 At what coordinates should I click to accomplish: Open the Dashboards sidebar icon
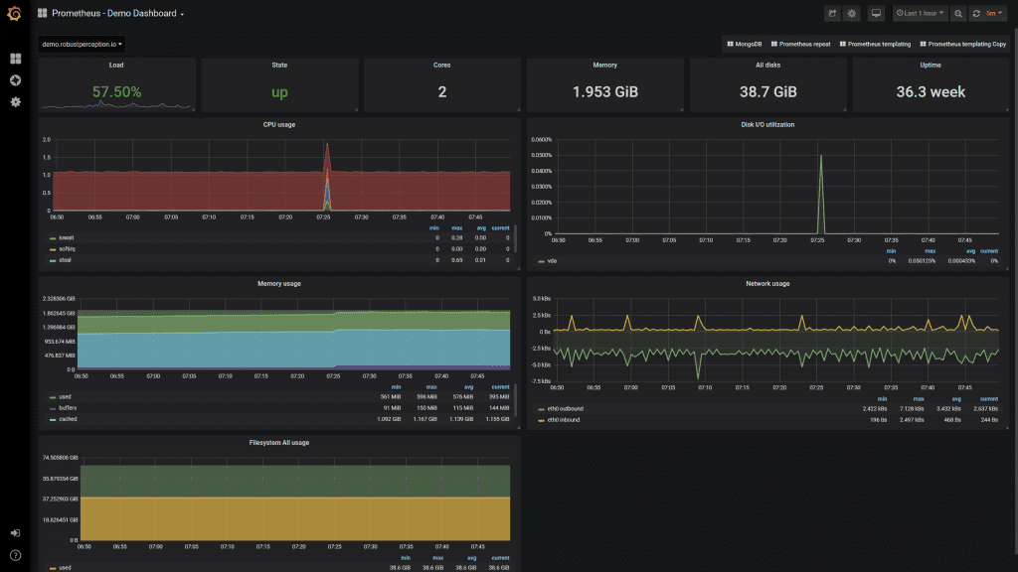(15, 60)
